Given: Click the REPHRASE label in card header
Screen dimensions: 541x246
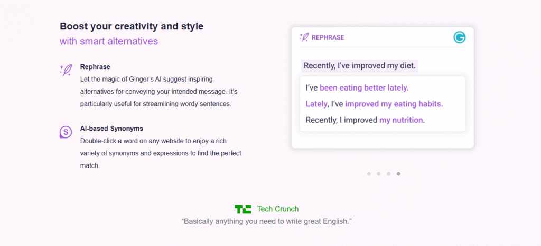Looking at the screenshot, I should 328,37.
